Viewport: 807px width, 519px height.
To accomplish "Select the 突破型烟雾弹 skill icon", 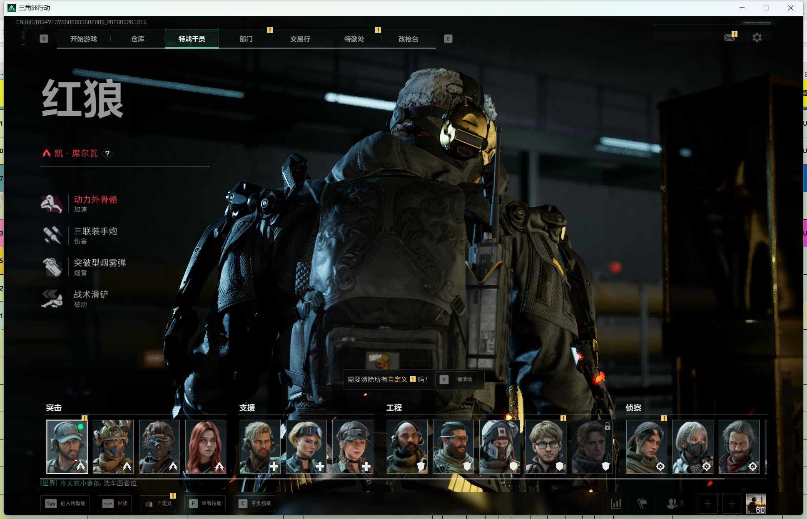I will tap(52, 267).
